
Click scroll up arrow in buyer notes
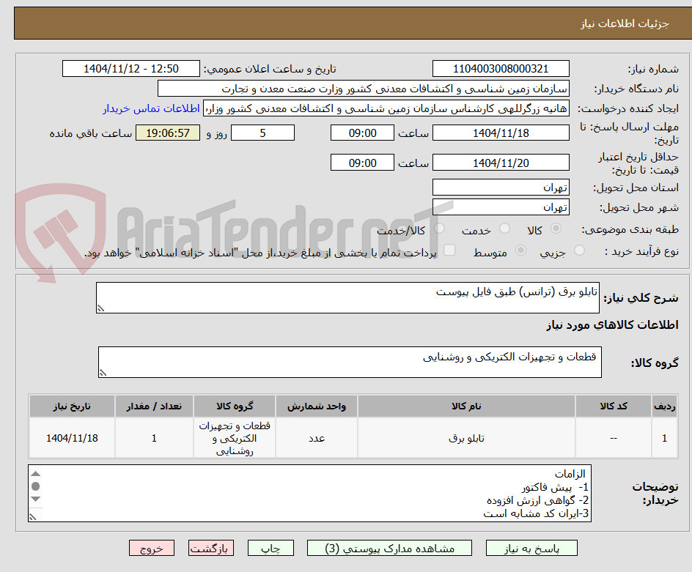[36, 474]
